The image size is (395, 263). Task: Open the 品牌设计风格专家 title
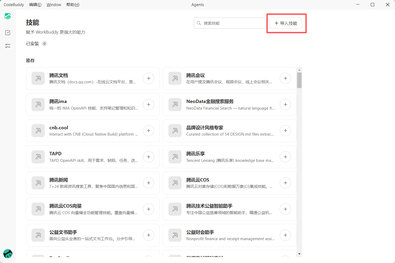click(205, 128)
